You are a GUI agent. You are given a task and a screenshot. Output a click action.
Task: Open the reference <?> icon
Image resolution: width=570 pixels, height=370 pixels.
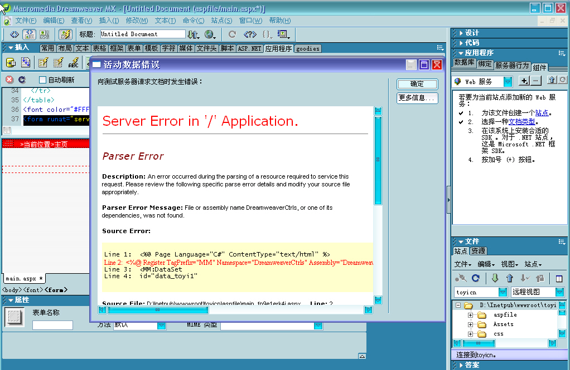click(250, 34)
